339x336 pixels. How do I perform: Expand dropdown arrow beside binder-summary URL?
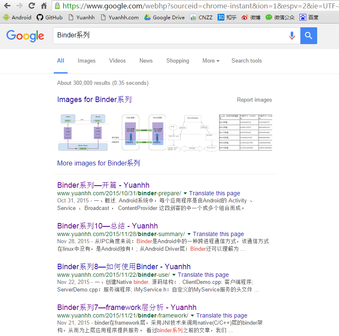click(189, 234)
